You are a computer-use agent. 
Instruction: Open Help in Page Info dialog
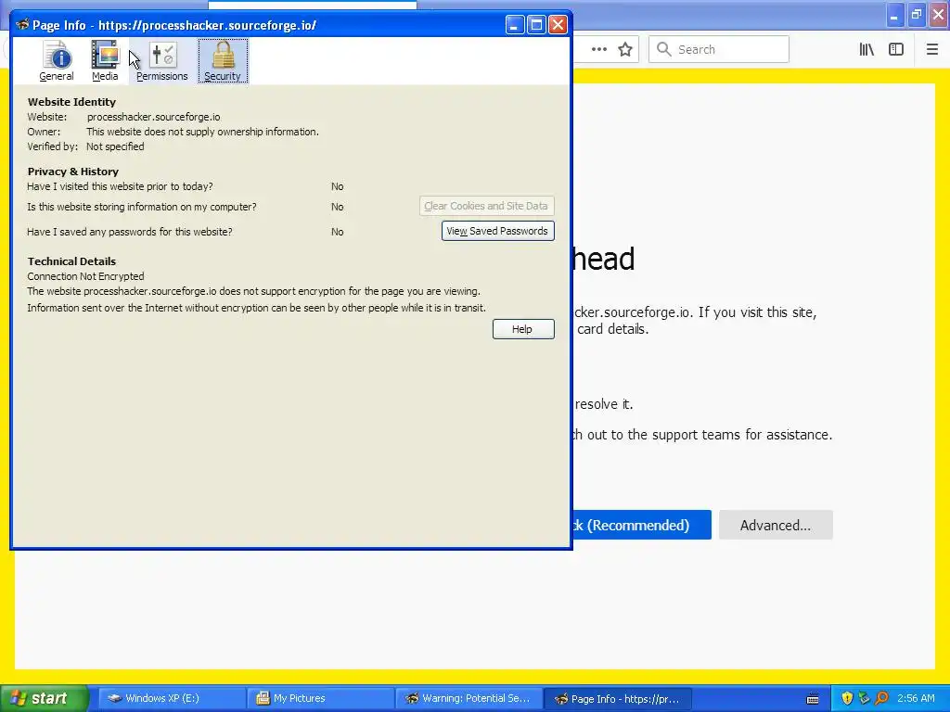pos(523,329)
